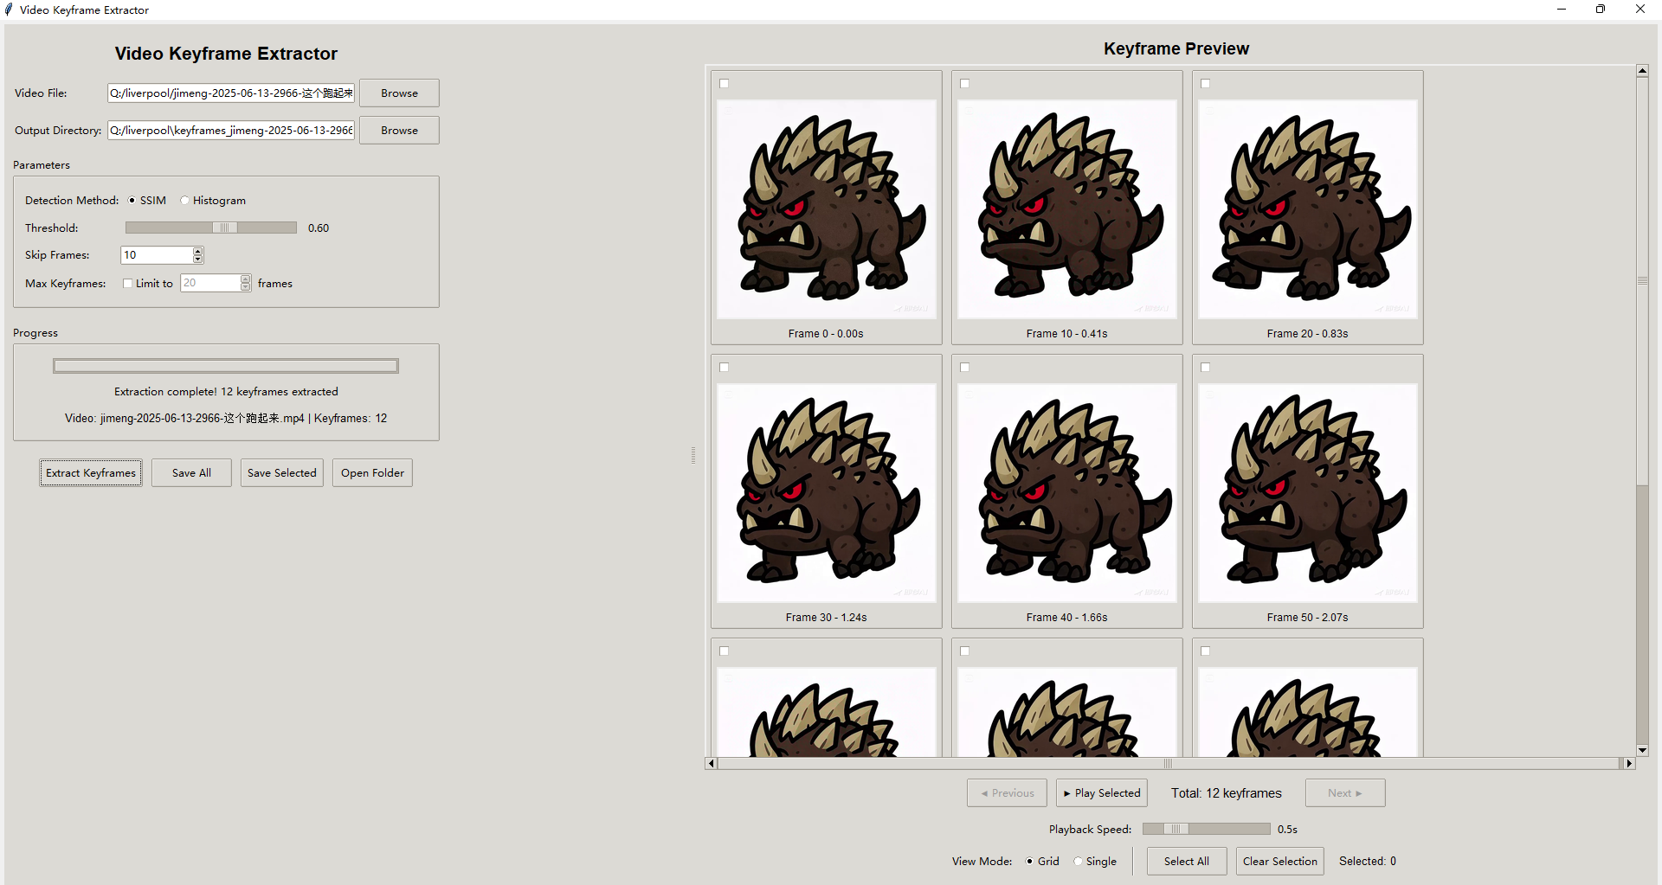Screen dimensions: 1662x885
Task: Check the Frame 30 keyframe checkbox
Action: [x=725, y=368]
